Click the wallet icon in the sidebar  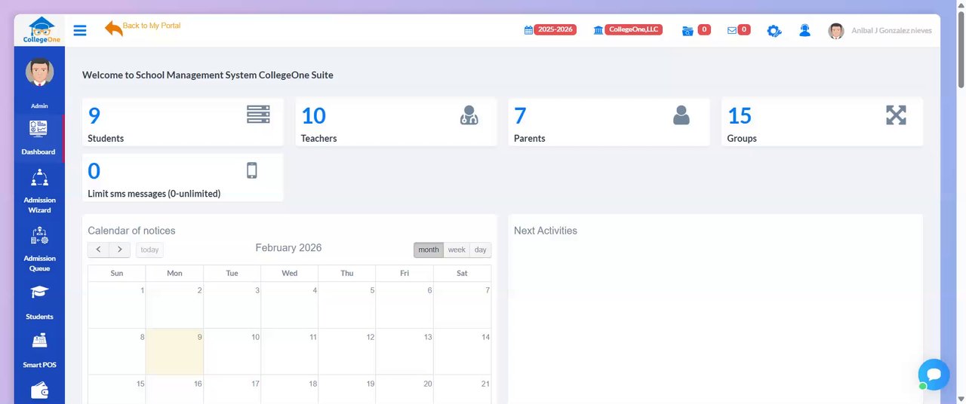pyautogui.click(x=39, y=390)
